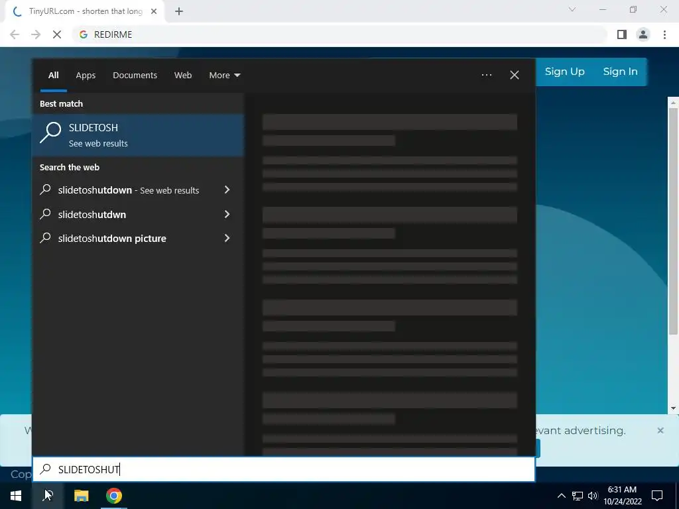Switch to the Documents search tab
The width and height of the screenshot is (679, 509).
click(x=135, y=76)
